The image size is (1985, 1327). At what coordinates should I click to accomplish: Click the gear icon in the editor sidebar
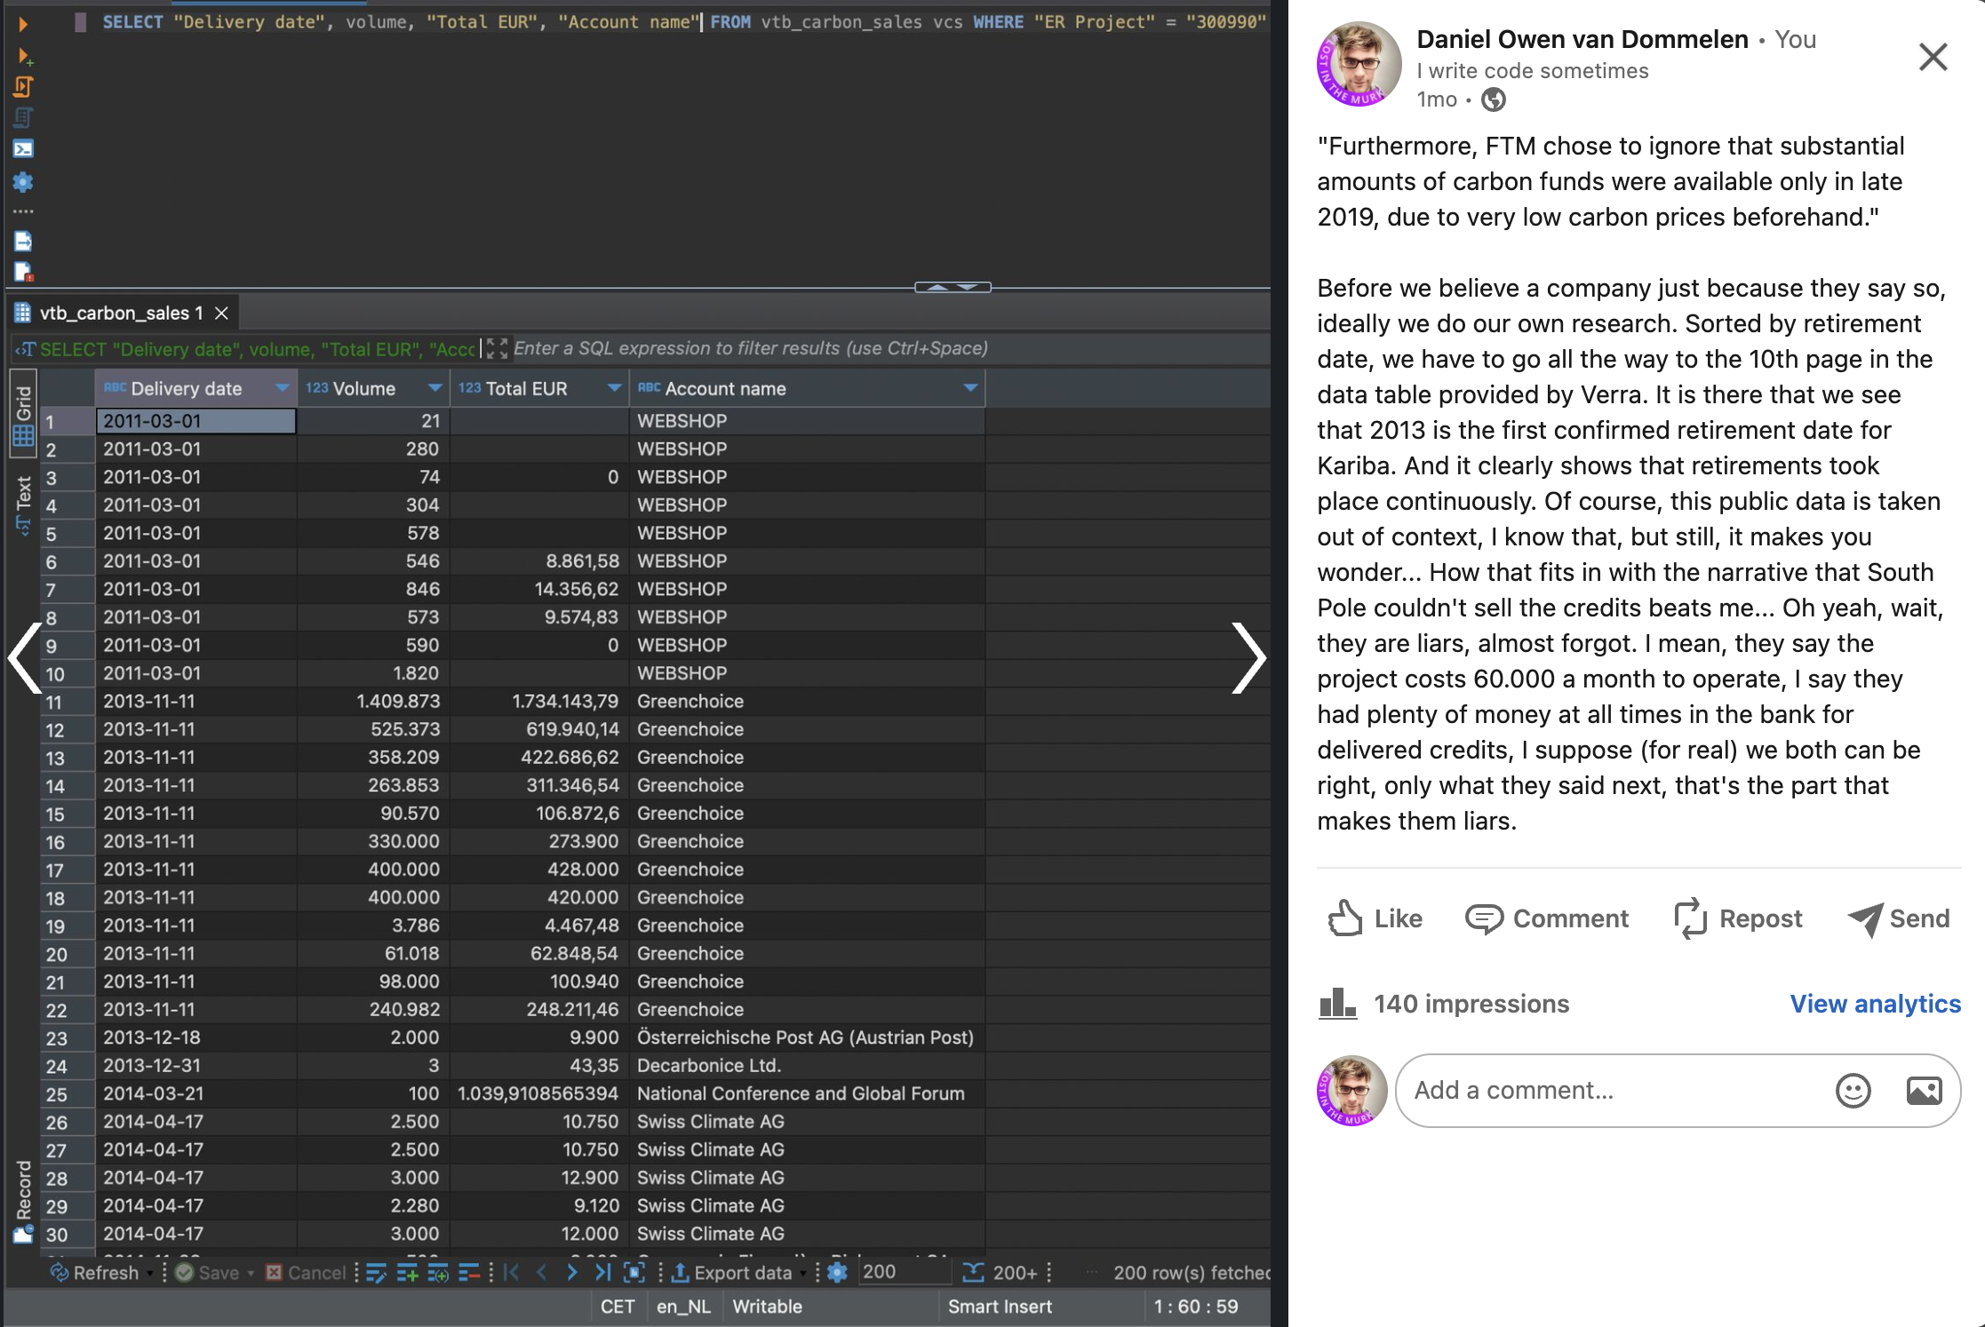click(x=23, y=182)
